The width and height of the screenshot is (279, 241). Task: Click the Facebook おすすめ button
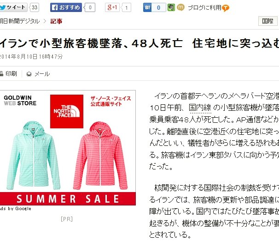pos(66,7)
